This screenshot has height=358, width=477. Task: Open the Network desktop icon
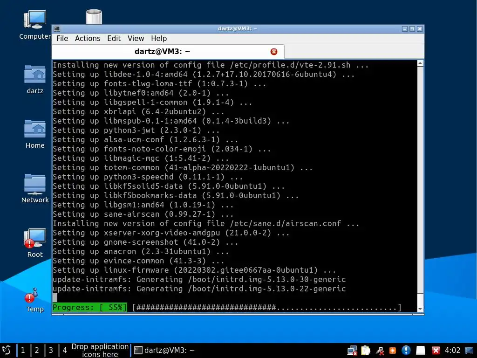(x=34, y=188)
